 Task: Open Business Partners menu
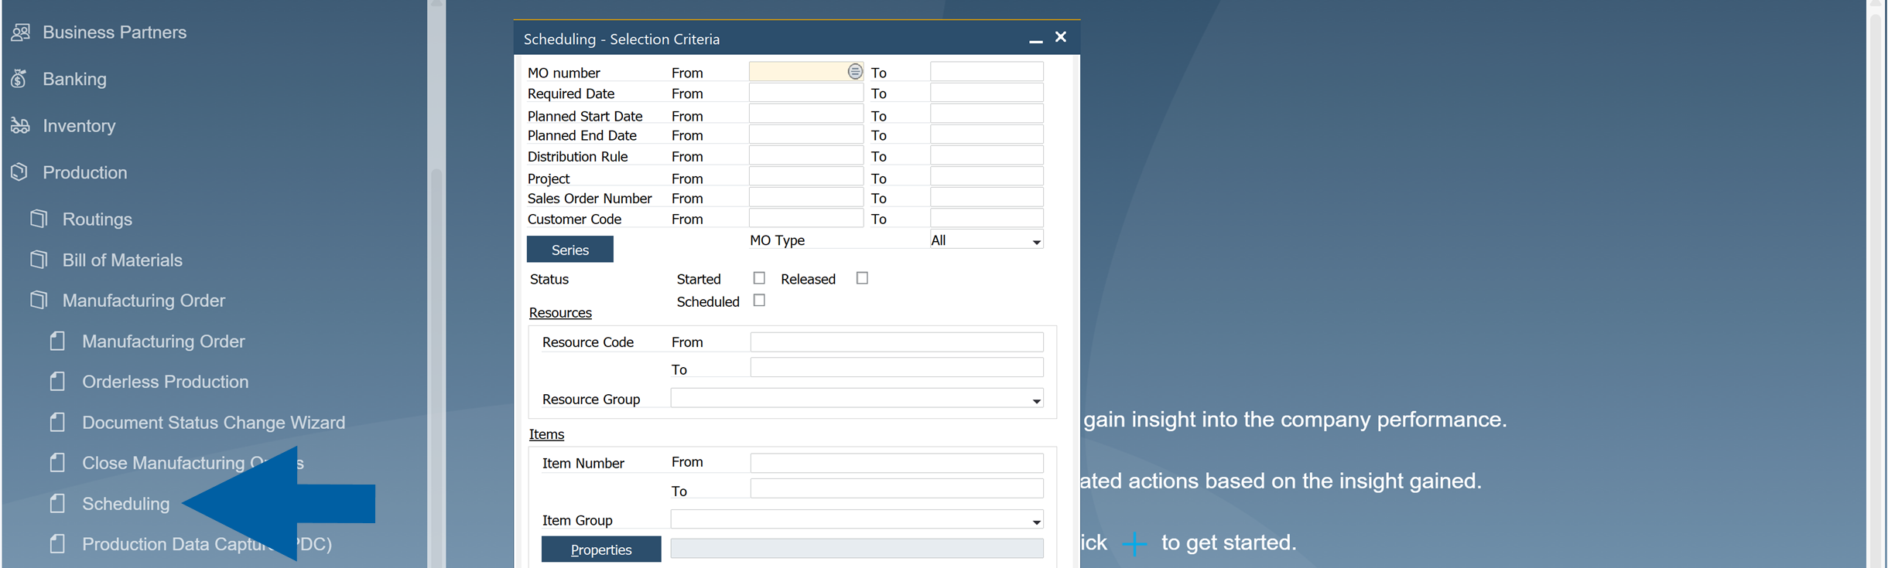point(115,32)
